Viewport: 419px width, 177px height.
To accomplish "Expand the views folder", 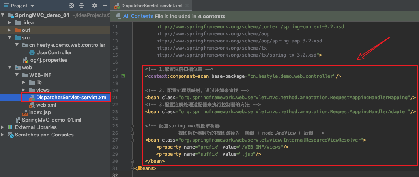I will [24, 90].
